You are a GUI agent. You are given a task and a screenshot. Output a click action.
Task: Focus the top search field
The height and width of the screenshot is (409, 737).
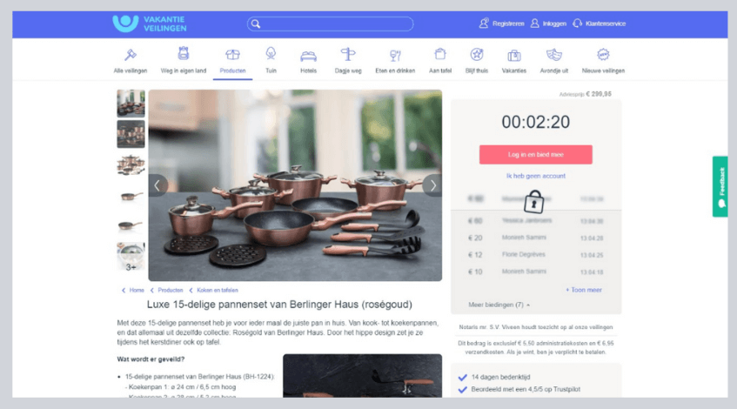point(330,23)
